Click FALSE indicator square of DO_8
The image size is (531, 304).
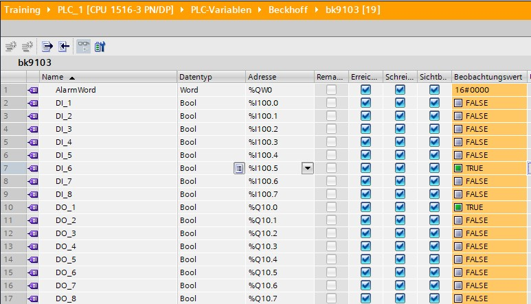pyautogui.click(x=458, y=299)
